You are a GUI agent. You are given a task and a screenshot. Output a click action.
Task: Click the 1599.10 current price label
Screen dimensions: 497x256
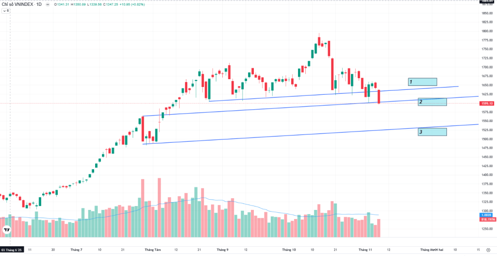[487, 103]
